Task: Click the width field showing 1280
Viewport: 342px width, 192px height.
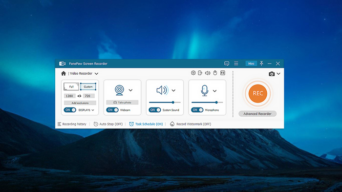Action: (69, 96)
